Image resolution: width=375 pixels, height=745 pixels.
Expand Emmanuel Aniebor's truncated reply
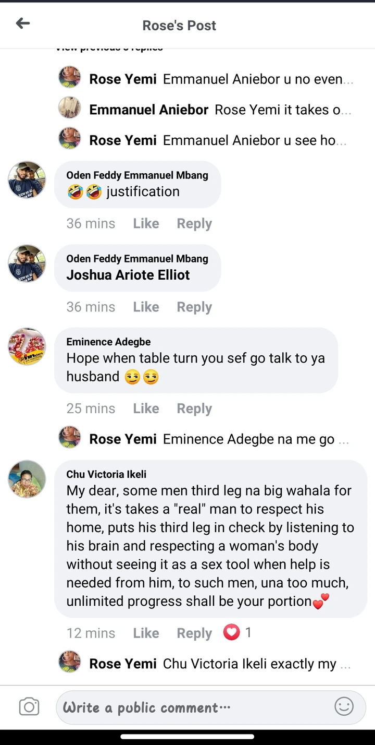[282, 110]
